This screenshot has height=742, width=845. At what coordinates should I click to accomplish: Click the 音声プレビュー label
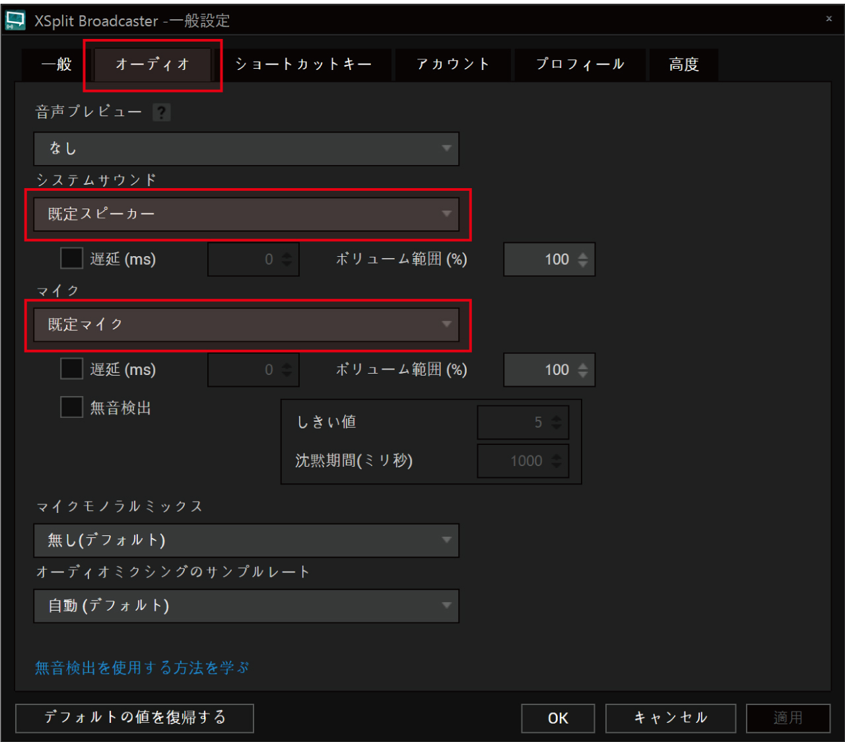coord(88,112)
